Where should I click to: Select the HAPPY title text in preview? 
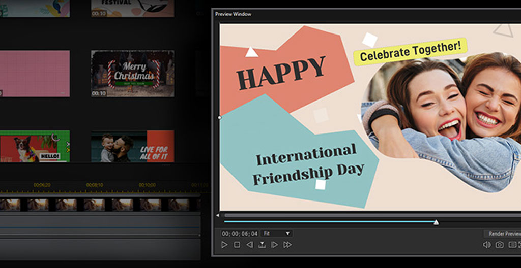pyautogui.click(x=281, y=73)
